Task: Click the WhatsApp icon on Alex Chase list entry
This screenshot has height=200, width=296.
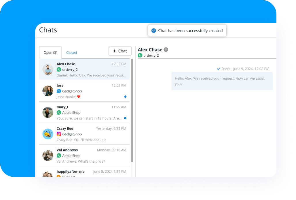Action: coord(59,70)
